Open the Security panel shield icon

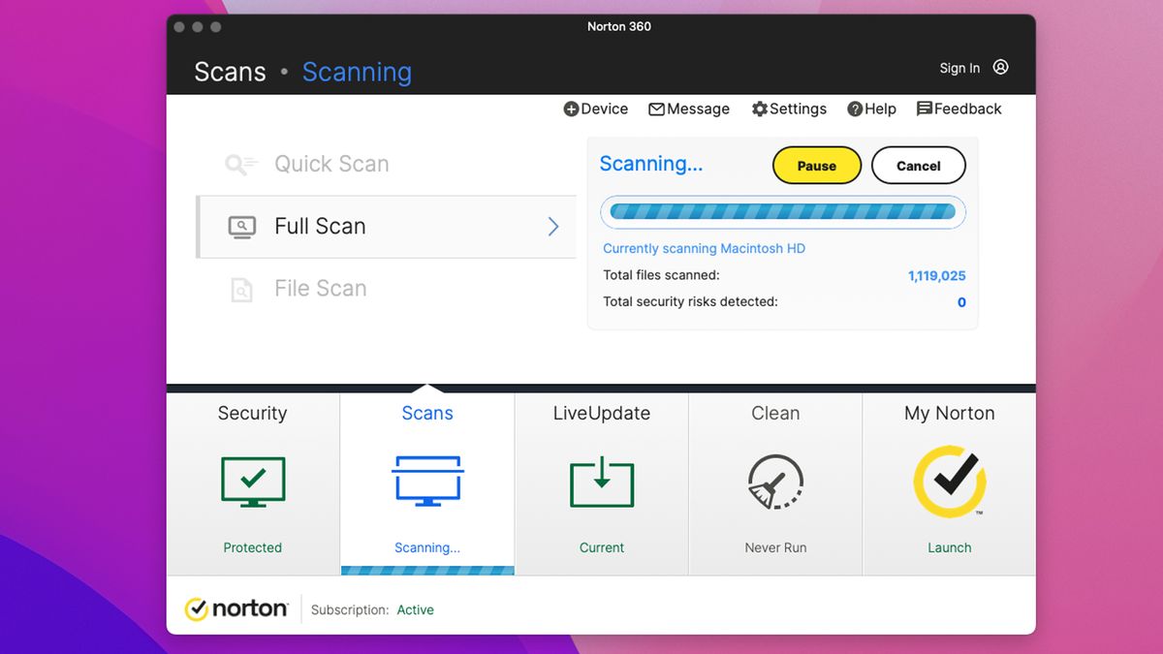pos(252,482)
